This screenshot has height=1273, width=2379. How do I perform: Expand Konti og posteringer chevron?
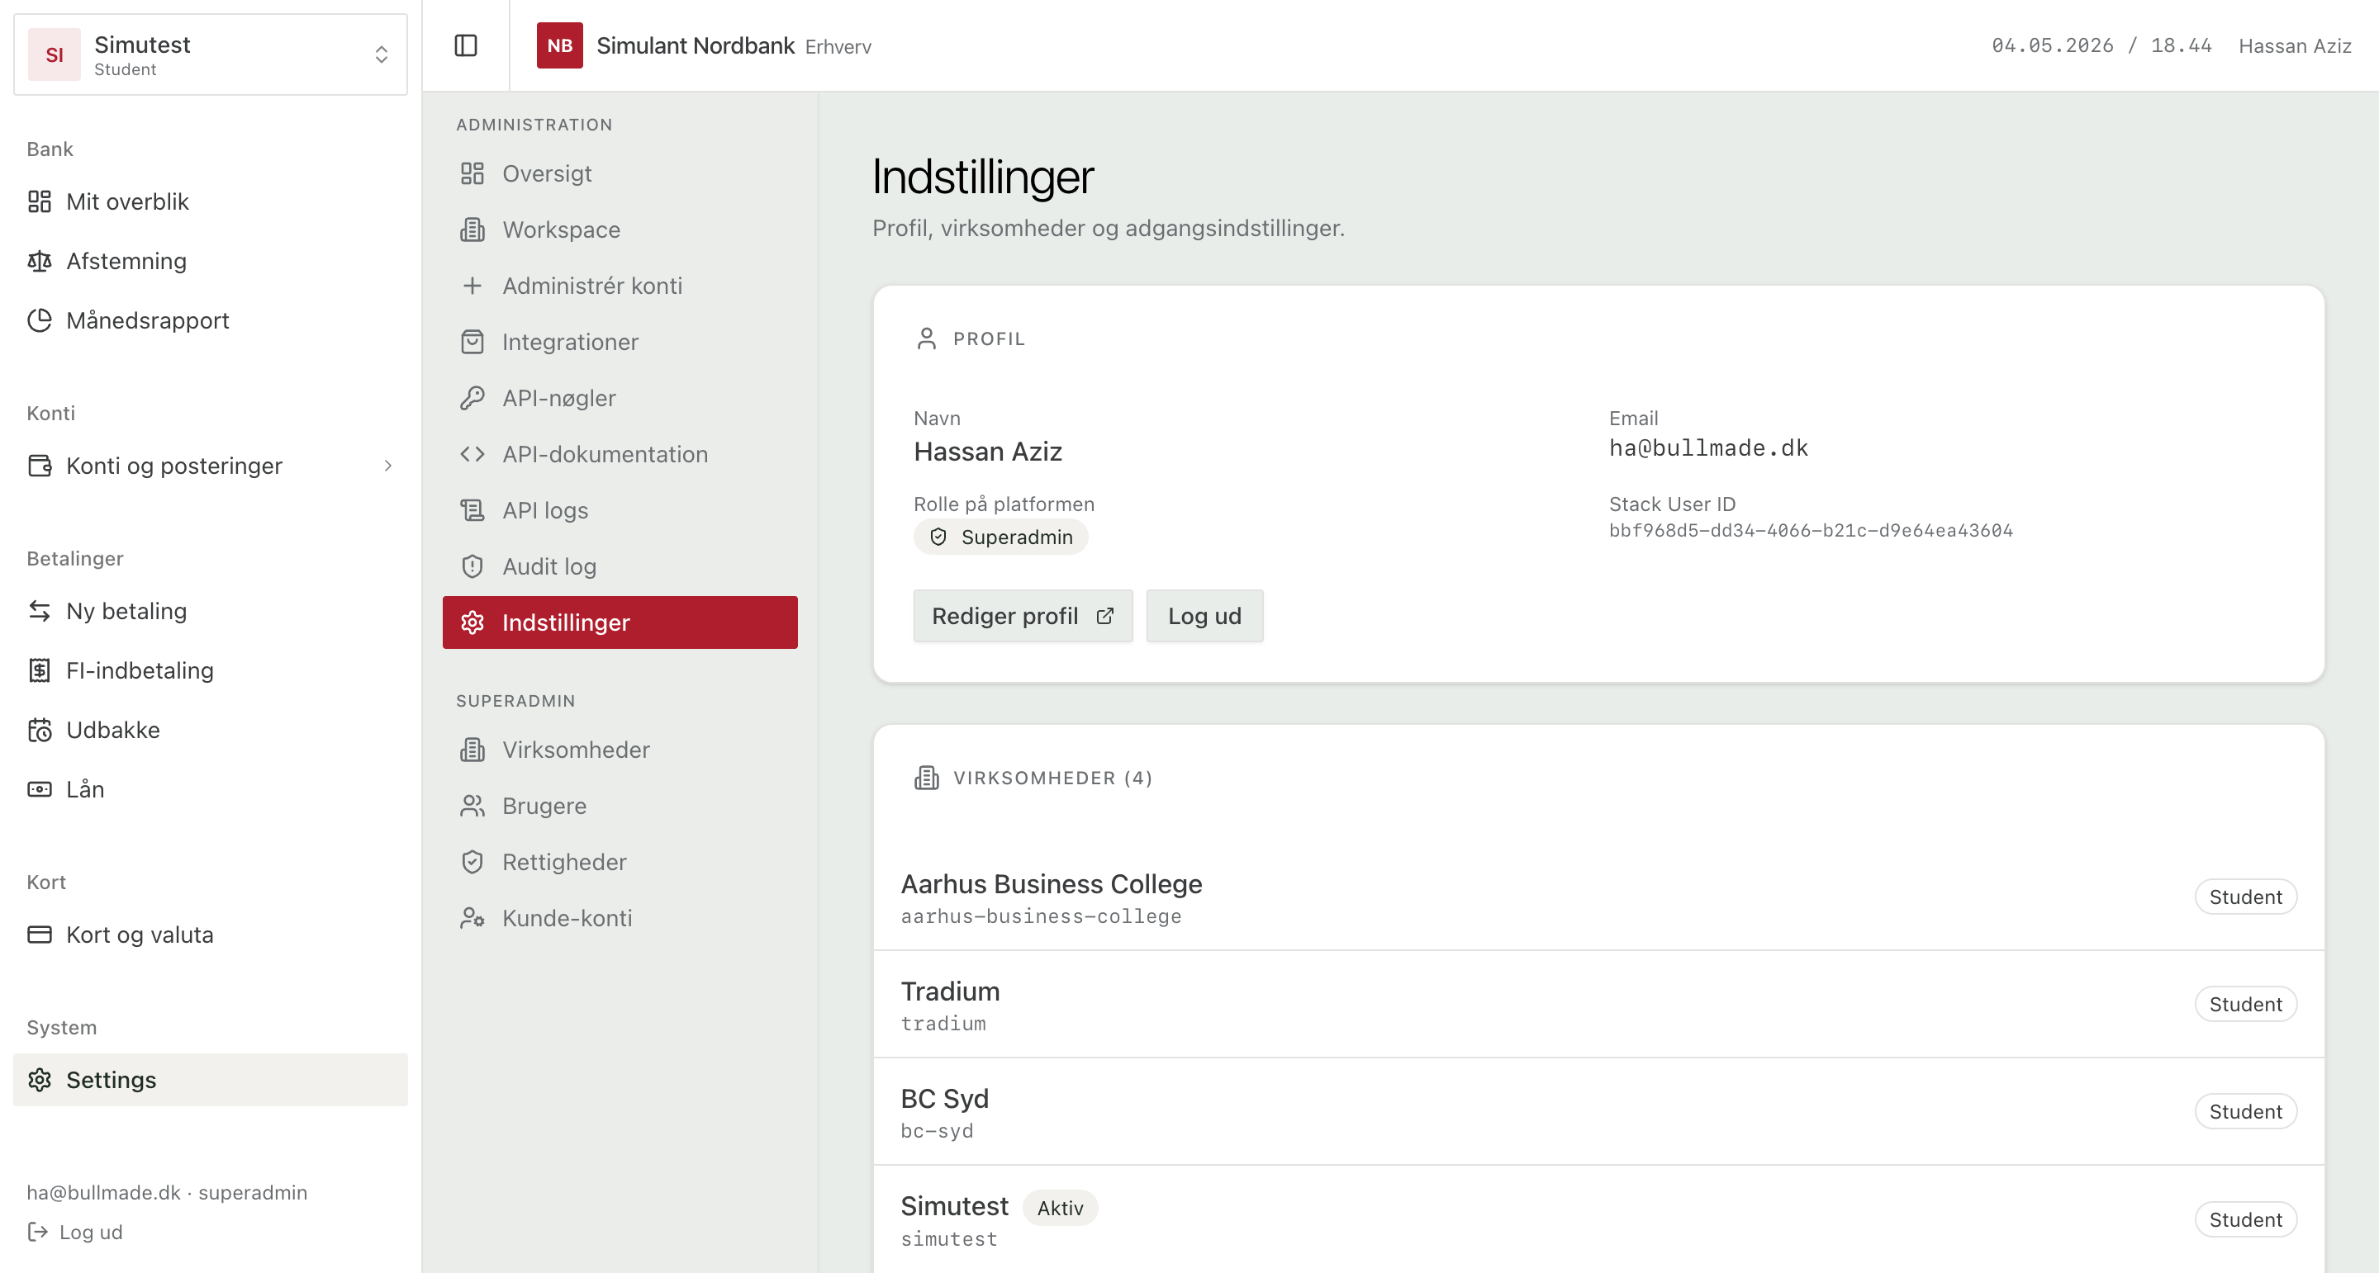(388, 466)
